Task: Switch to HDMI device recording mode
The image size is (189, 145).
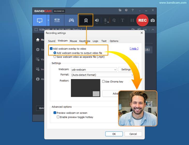Action: (57, 20)
